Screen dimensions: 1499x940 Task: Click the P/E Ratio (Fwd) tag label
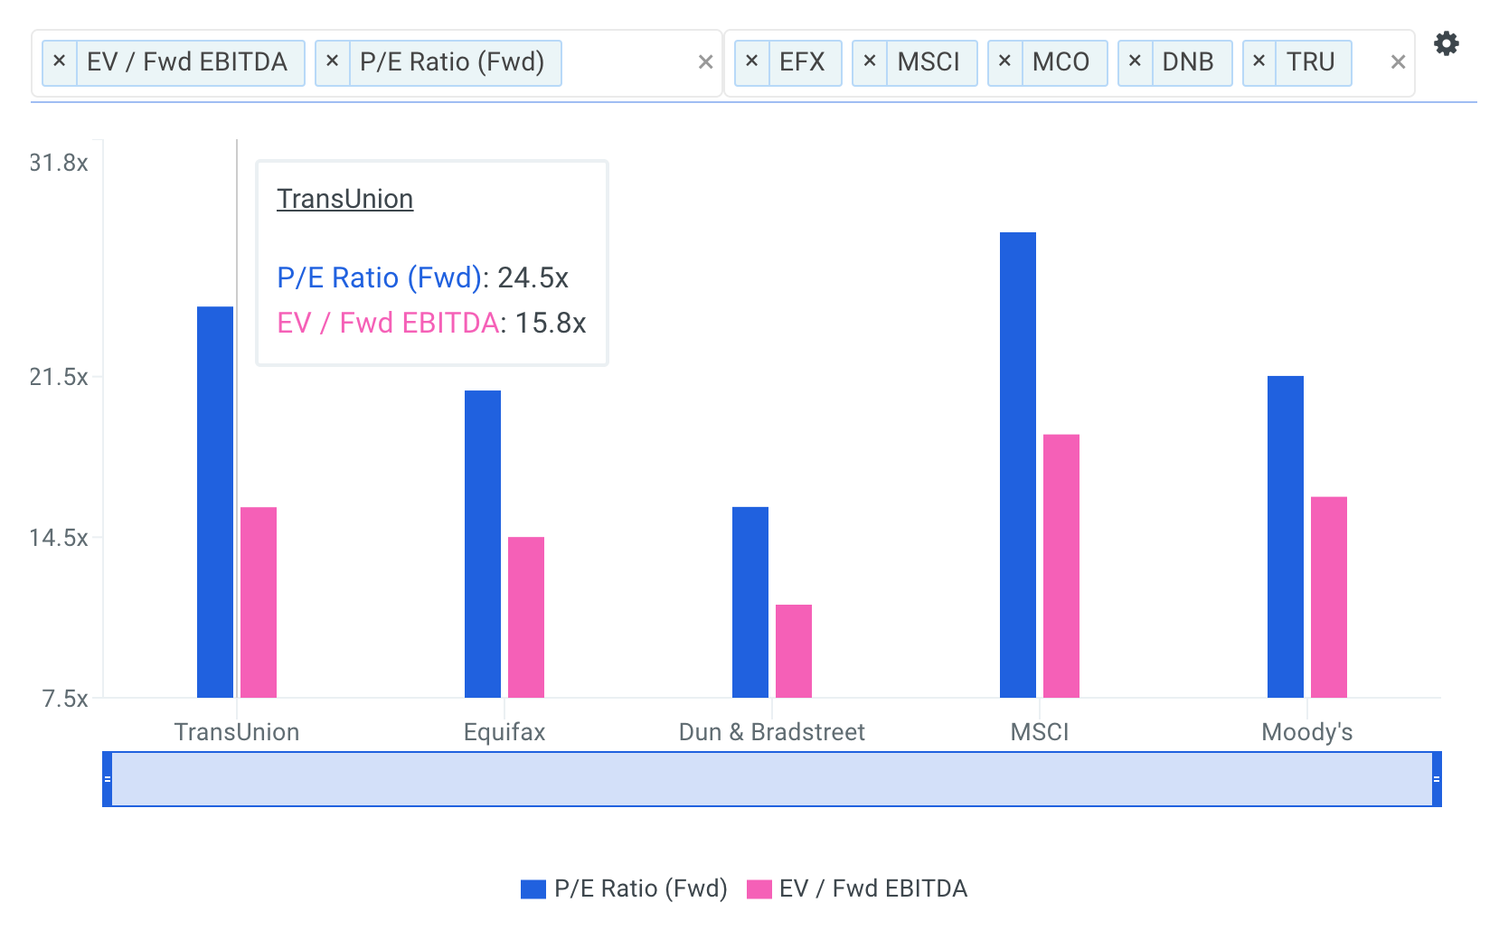coord(452,62)
